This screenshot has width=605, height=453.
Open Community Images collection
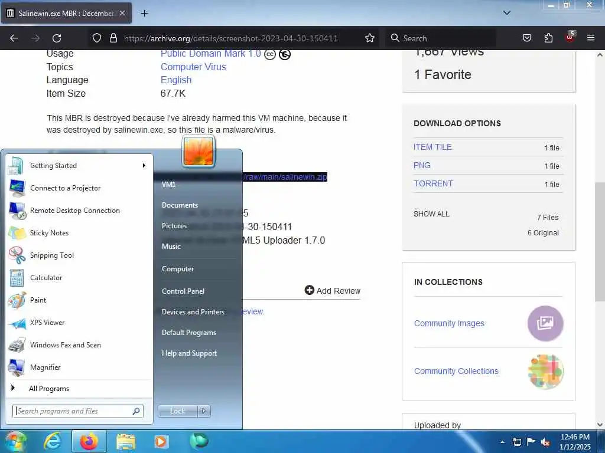coord(449,323)
